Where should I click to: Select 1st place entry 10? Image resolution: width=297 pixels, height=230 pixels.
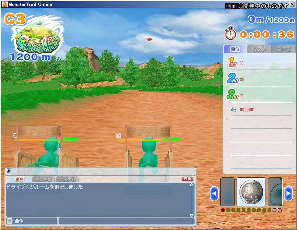(x=259, y=63)
